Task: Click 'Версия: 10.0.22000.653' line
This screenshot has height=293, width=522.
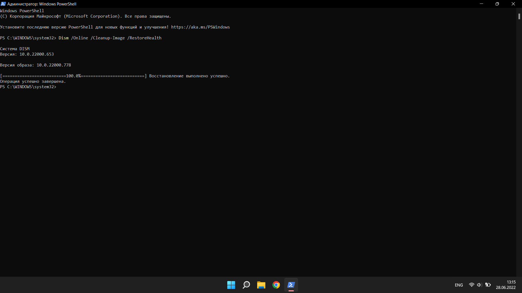Action: [x=27, y=54]
